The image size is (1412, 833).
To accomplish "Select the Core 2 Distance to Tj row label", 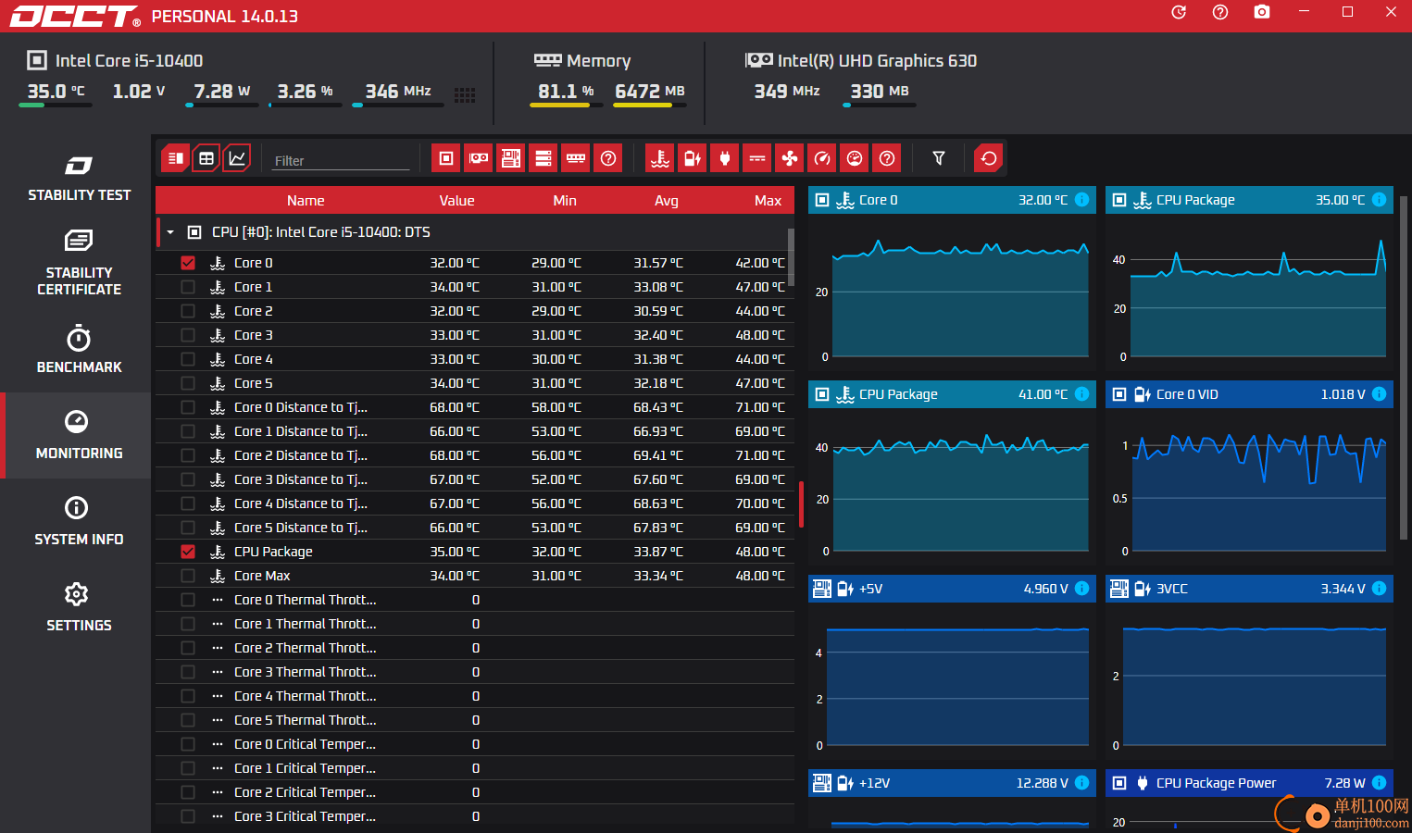I will pos(301,455).
